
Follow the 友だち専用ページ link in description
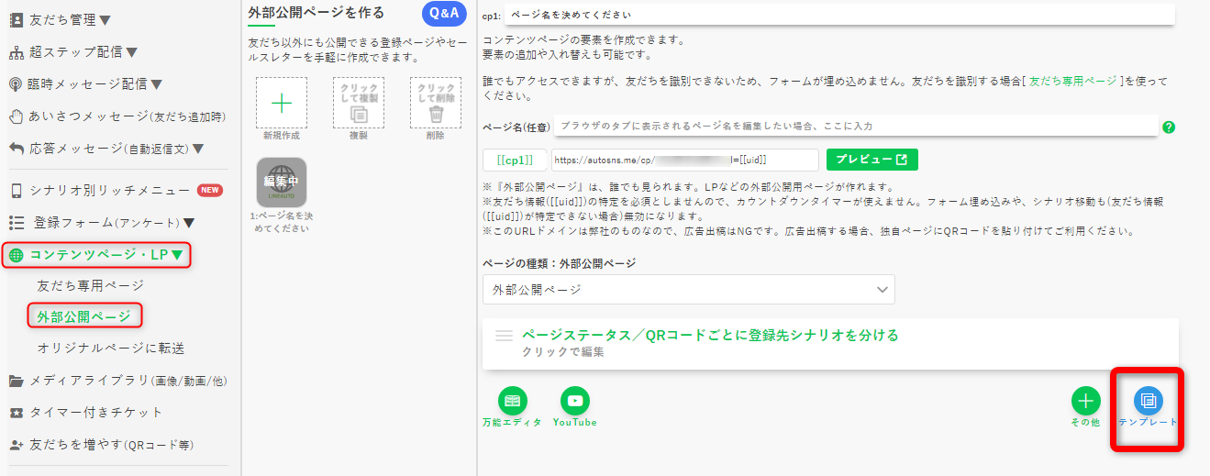[1072, 82]
